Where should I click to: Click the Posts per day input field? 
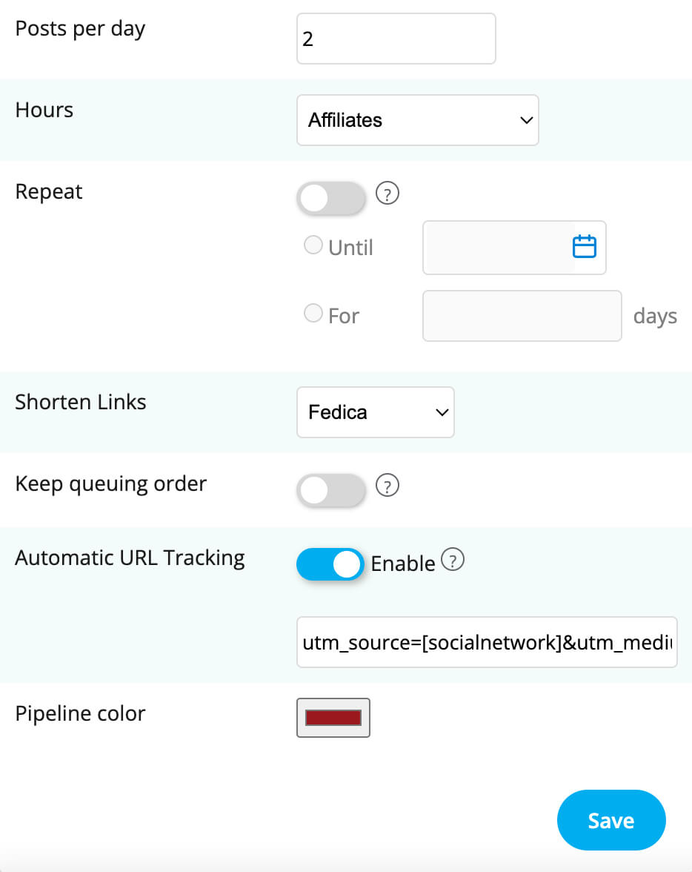click(396, 39)
